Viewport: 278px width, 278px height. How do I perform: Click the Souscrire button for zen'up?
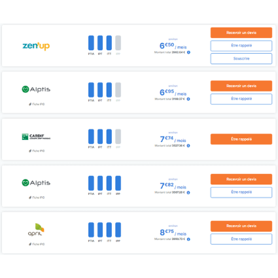[241, 58]
